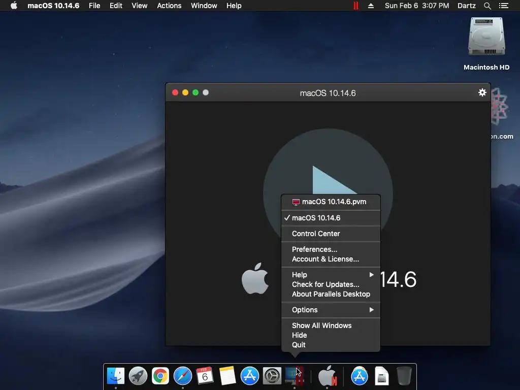This screenshot has height=390, width=520.
Task: Open the Edit menu in menu bar
Action: (116, 6)
